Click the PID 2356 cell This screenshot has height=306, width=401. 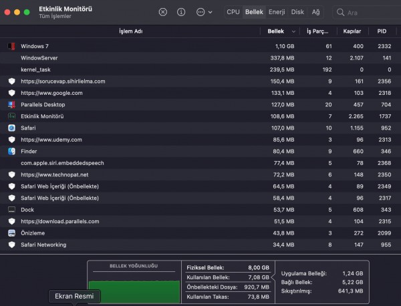click(x=384, y=82)
